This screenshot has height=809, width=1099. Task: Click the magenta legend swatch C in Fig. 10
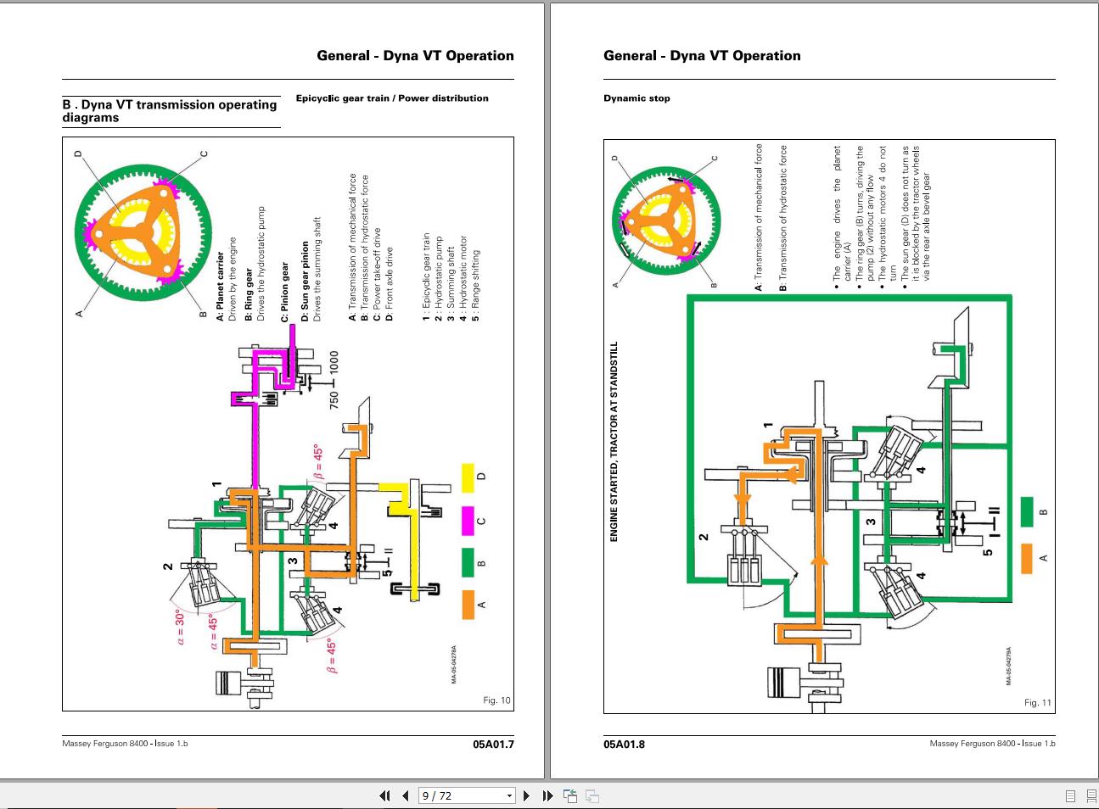468,521
